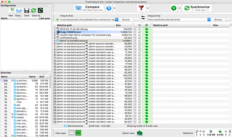Close the Overview panel

click(50, 73)
